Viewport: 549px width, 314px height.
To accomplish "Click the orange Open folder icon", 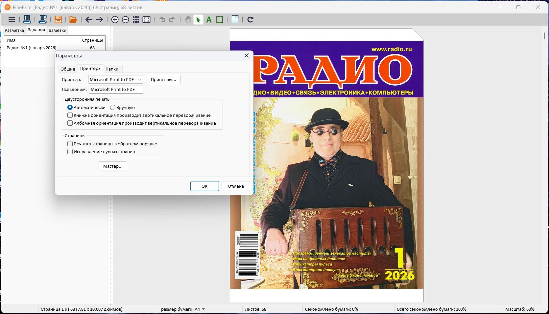I will [x=73, y=20].
